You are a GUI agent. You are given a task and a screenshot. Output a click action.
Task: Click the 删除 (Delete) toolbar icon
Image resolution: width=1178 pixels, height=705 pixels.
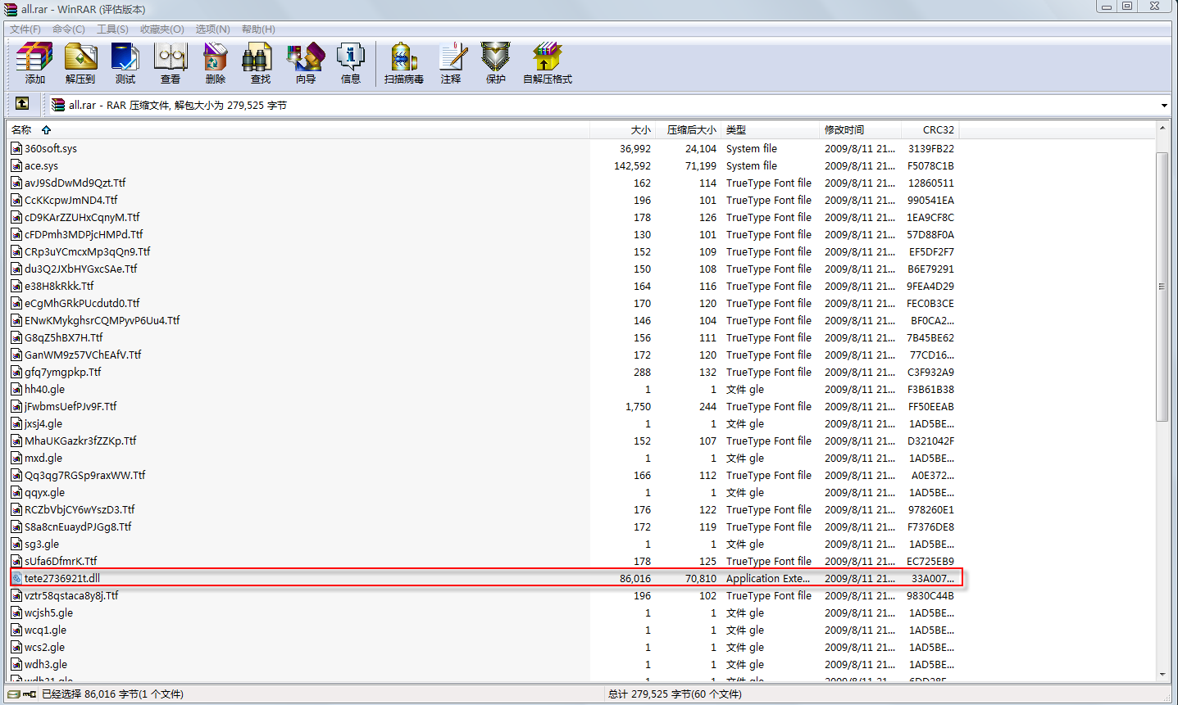coord(216,64)
